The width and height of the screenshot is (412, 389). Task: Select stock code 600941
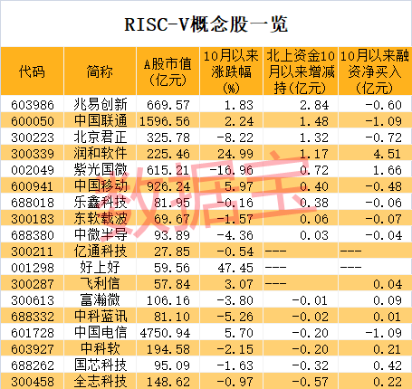pos(33,186)
